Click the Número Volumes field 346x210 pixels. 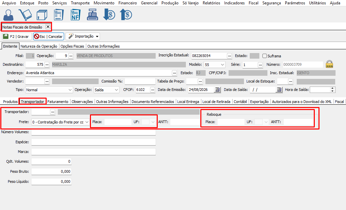(x=94, y=132)
